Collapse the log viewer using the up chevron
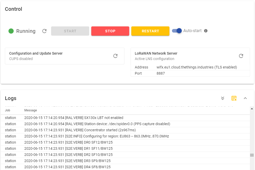255x170 pixels. coord(245,98)
